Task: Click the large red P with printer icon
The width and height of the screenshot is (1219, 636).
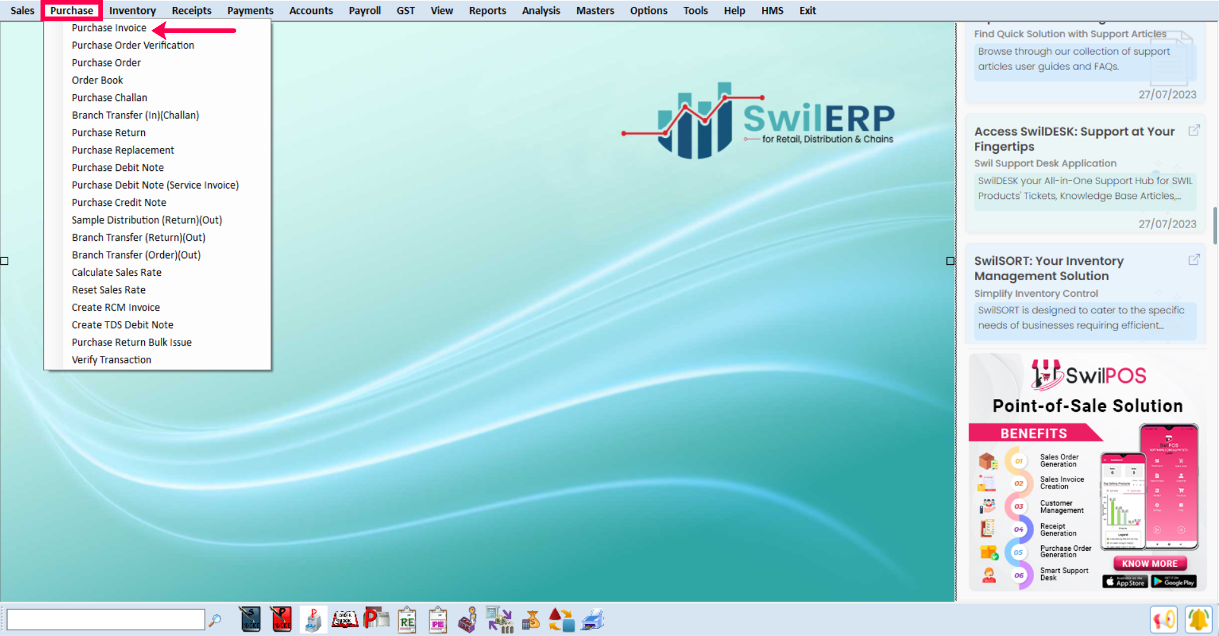Action: pos(376,618)
